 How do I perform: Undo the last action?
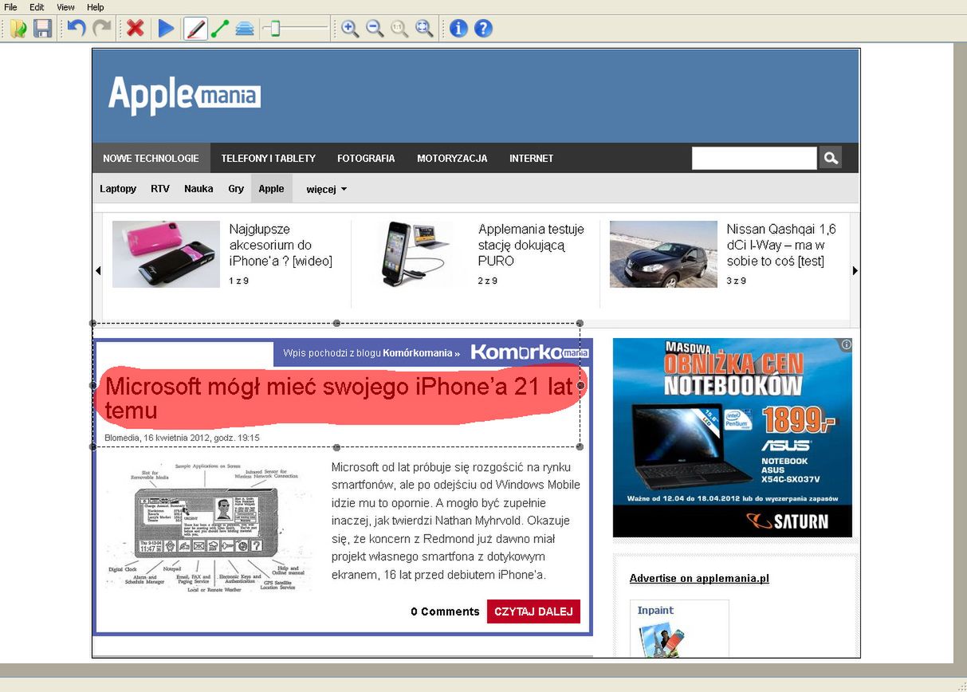(x=77, y=29)
